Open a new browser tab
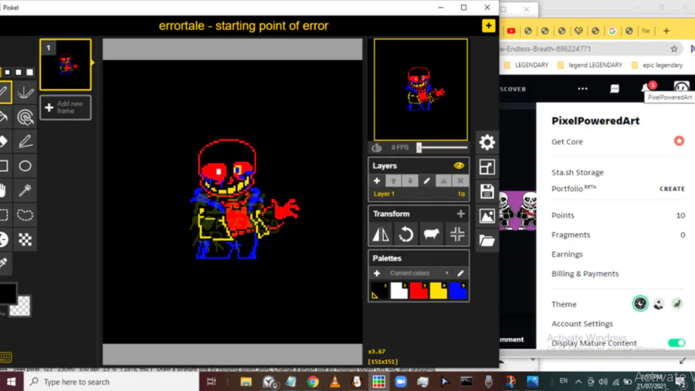Viewport: 695px width, 391px height. coord(666,31)
